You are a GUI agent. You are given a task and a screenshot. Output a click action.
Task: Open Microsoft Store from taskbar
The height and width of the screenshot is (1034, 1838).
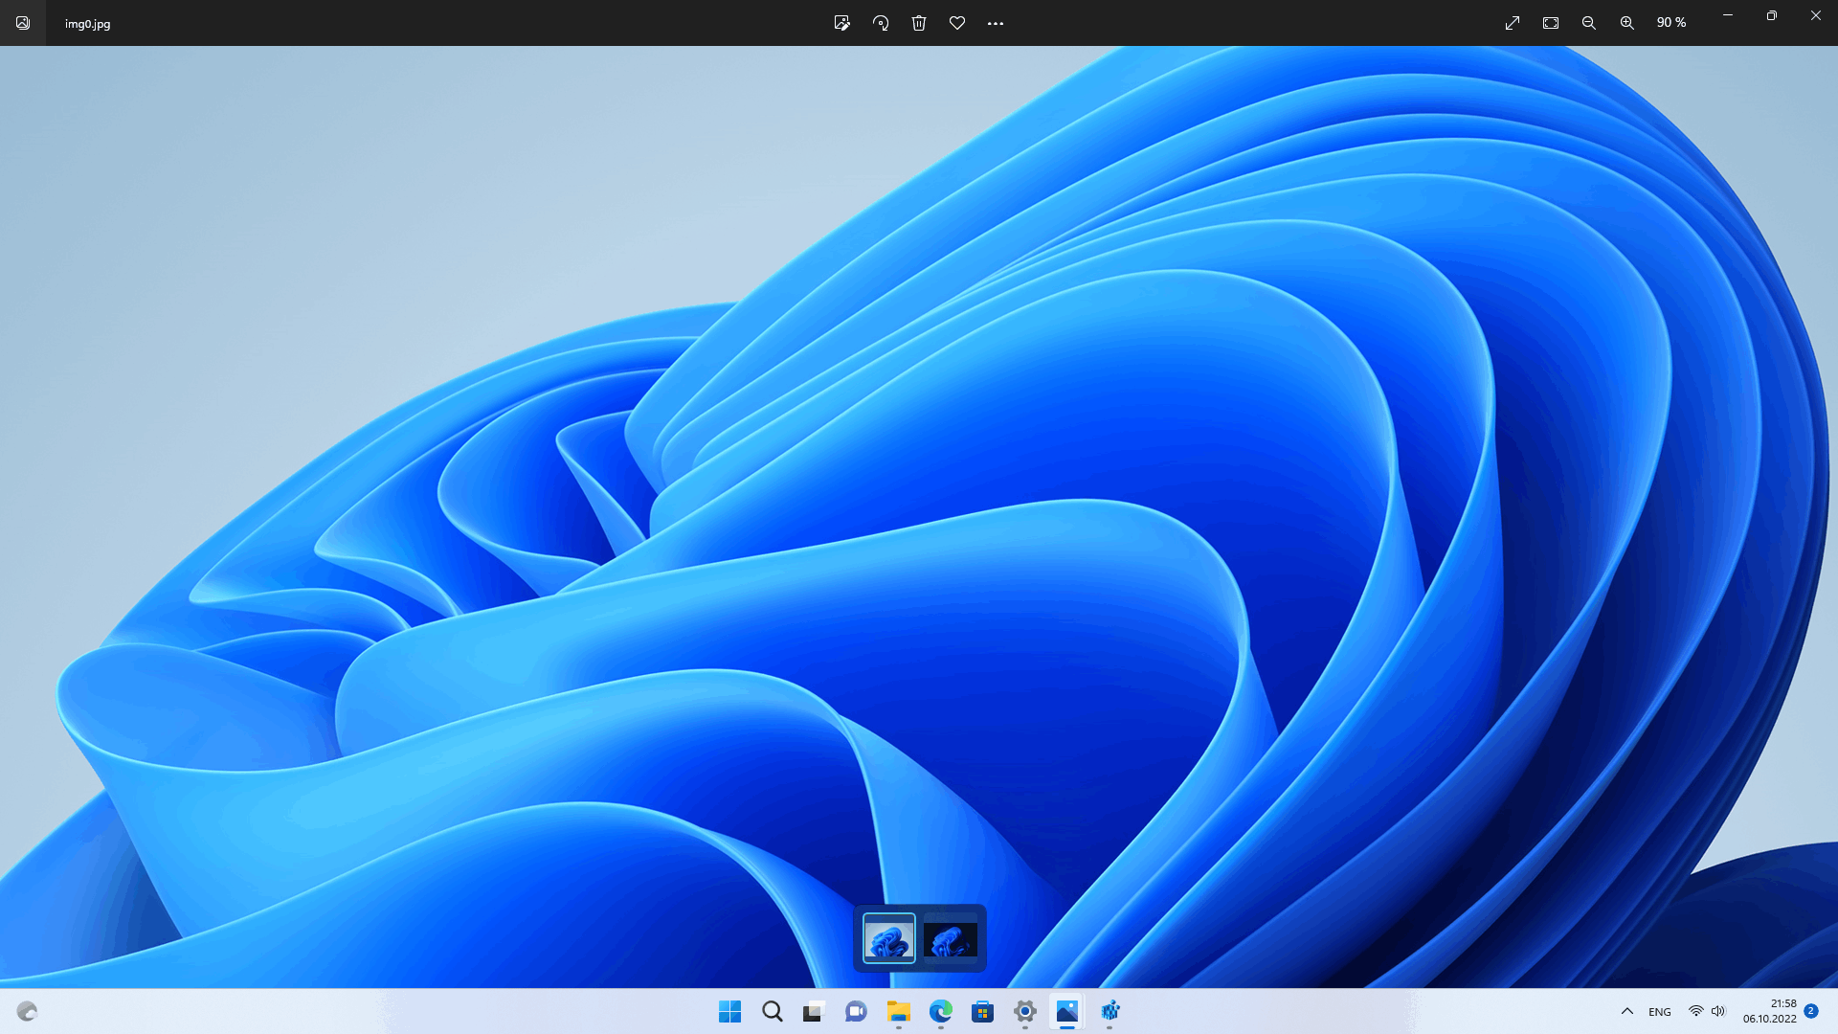click(982, 1011)
